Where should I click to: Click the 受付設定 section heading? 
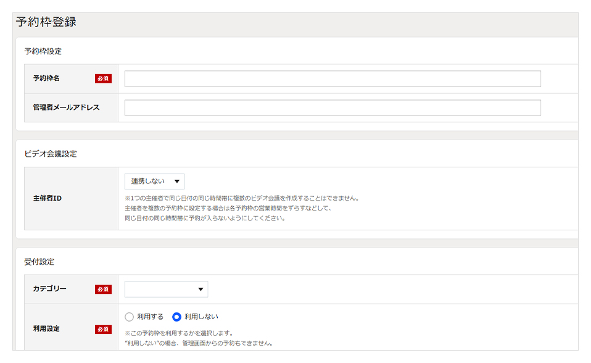coord(39,262)
